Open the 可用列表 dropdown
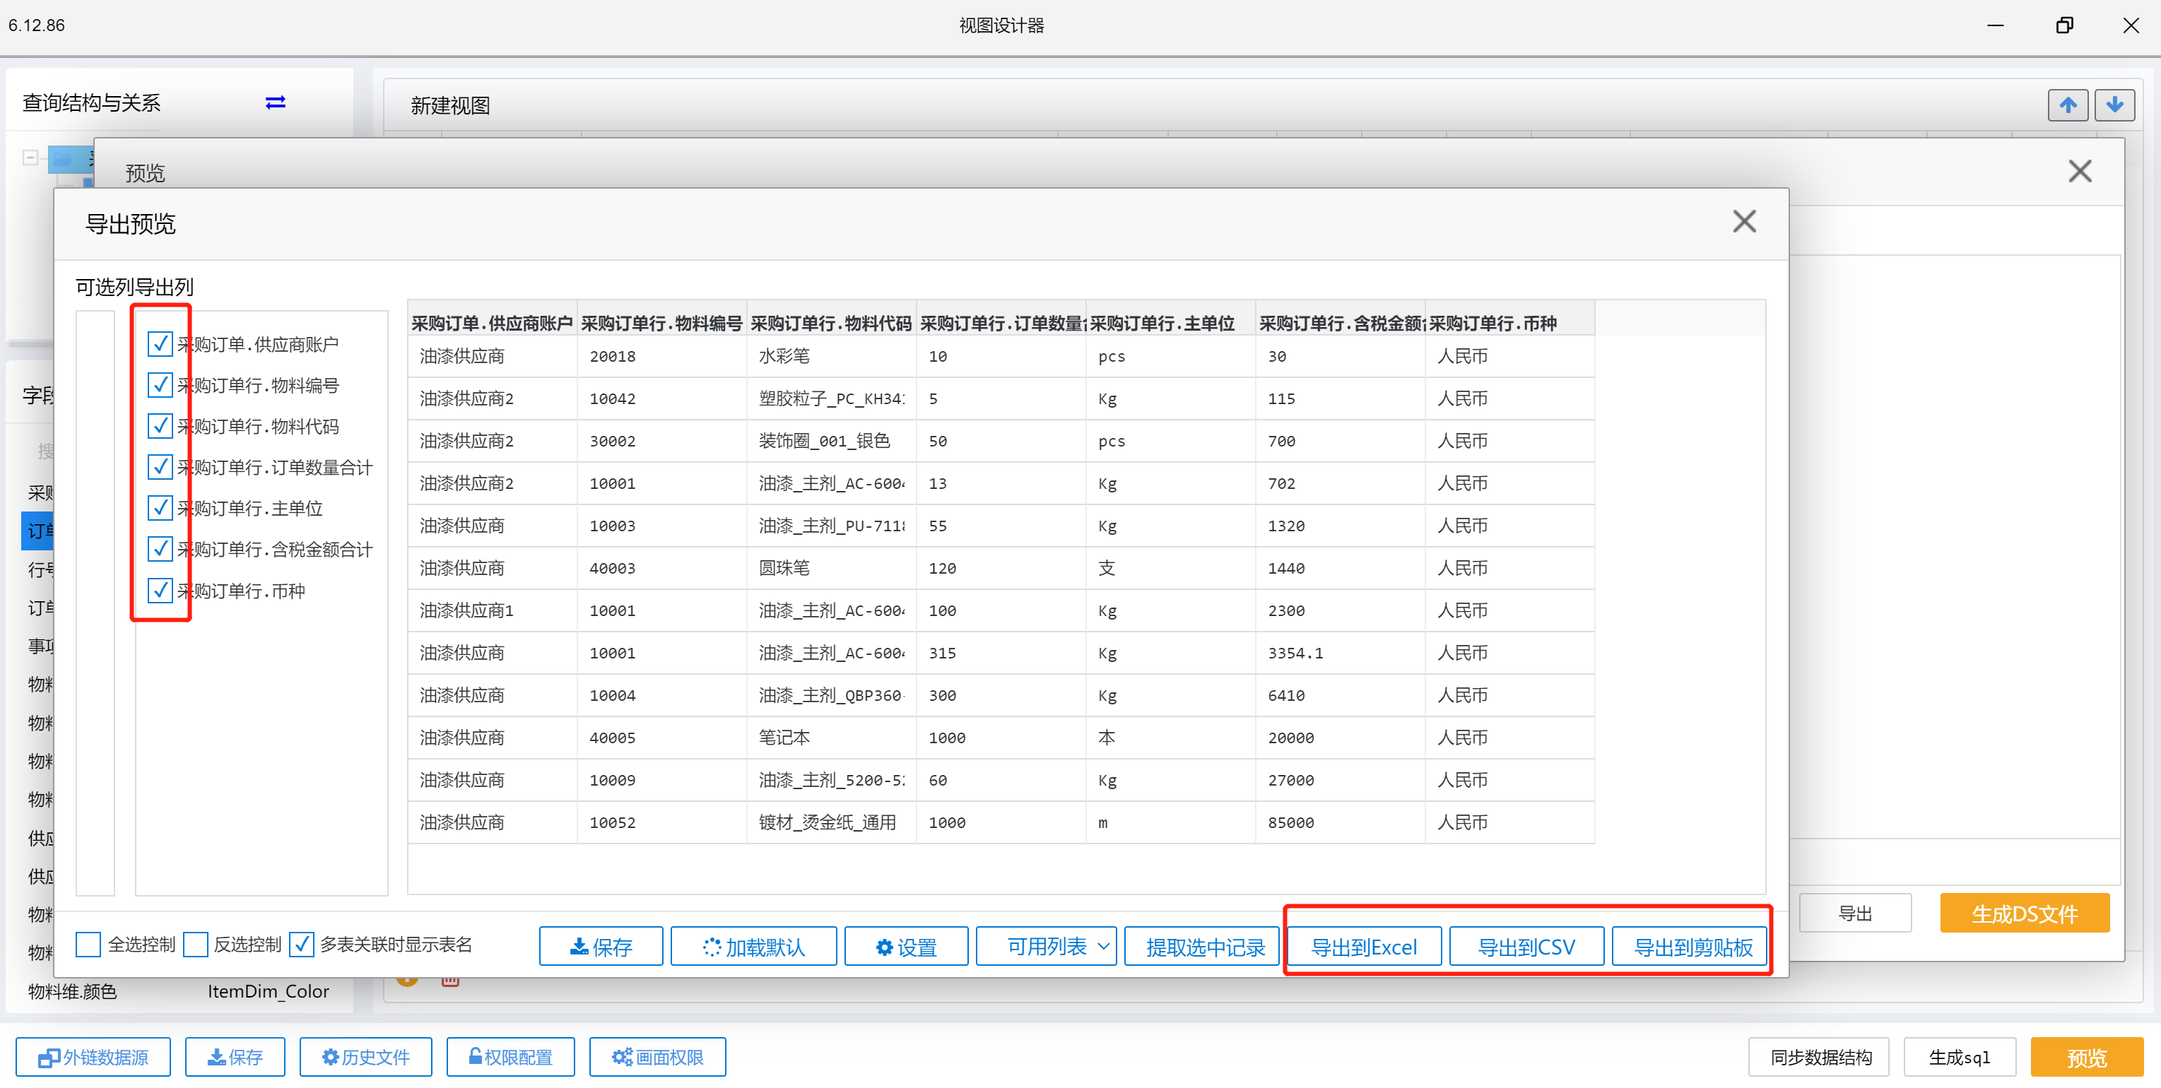The width and height of the screenshot is (2161, 1088). 1046,947
